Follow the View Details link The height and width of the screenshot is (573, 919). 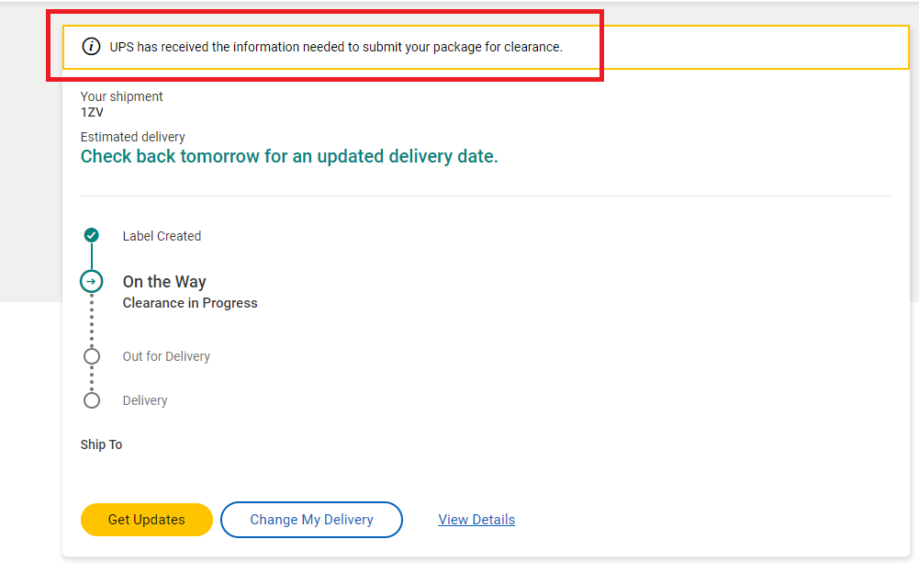click(x=476, y=520)
